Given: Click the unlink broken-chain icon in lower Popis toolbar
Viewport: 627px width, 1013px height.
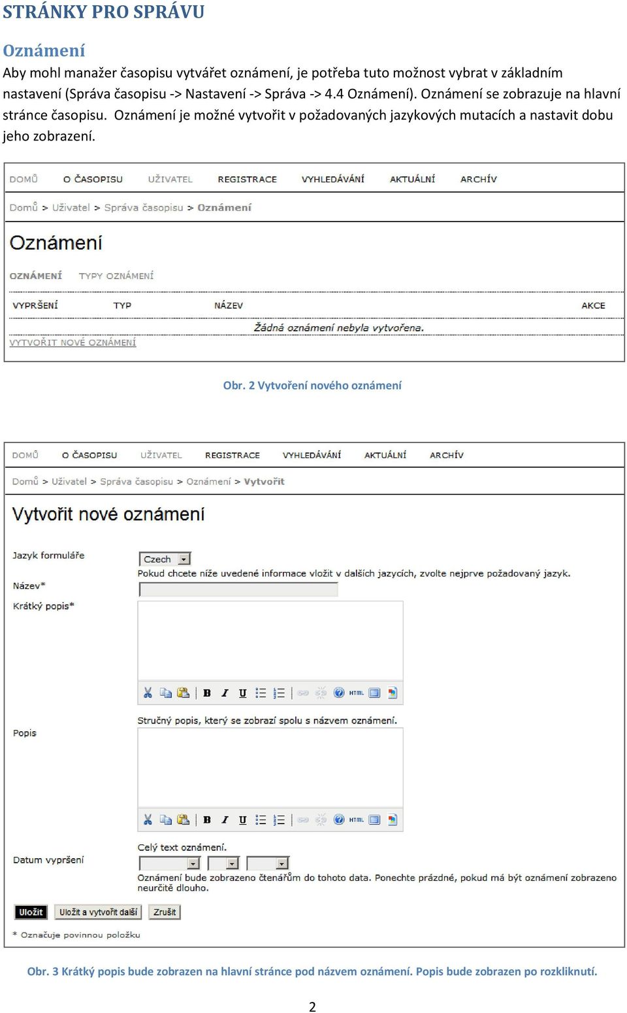Looking at the screenshot, I should coord(321,820).
